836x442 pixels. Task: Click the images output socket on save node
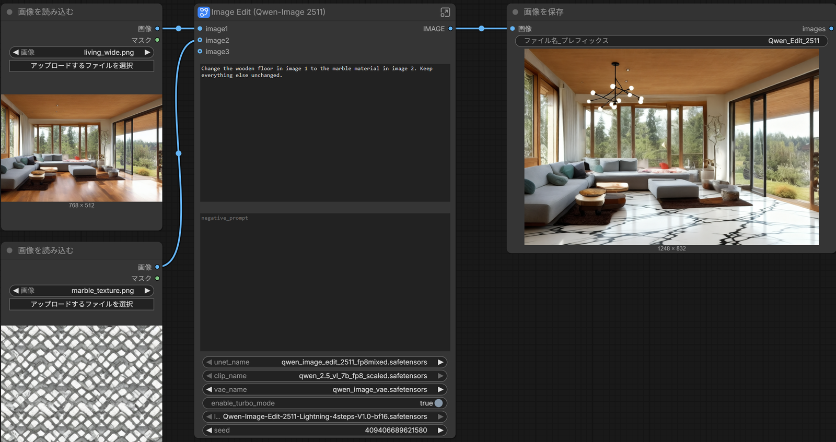(x=831, y=29)
